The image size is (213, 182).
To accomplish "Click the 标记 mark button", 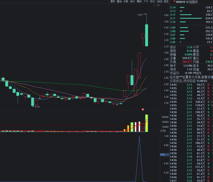I will click(152, 2).
